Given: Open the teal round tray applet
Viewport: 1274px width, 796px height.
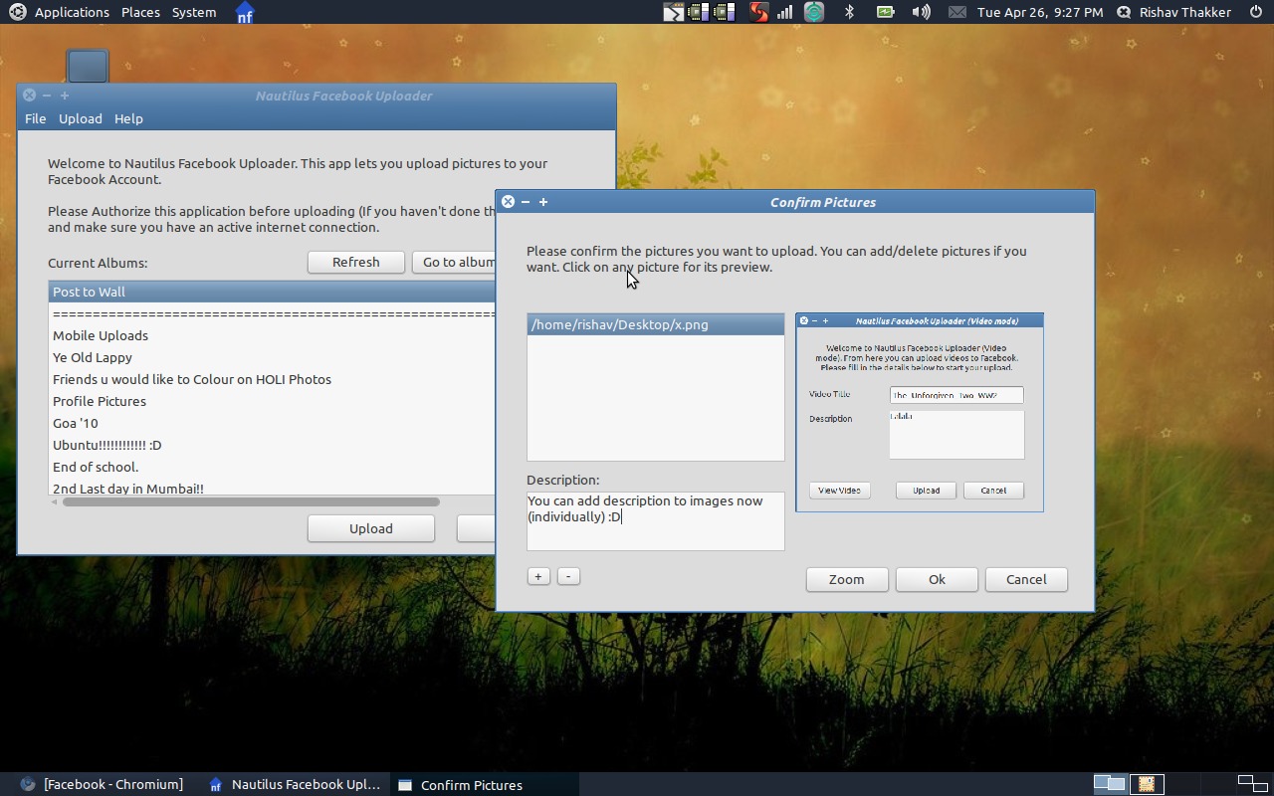Looking at the screenshot, I should point(814,12).
